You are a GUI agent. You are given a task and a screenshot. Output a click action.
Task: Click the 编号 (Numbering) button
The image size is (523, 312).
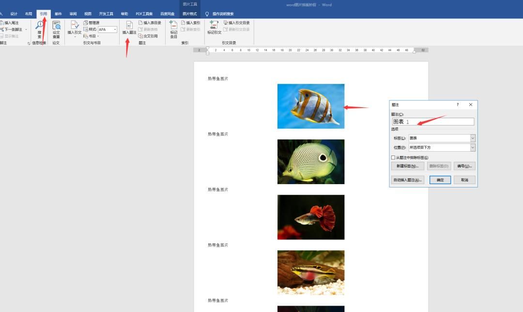tap(464, 166)
